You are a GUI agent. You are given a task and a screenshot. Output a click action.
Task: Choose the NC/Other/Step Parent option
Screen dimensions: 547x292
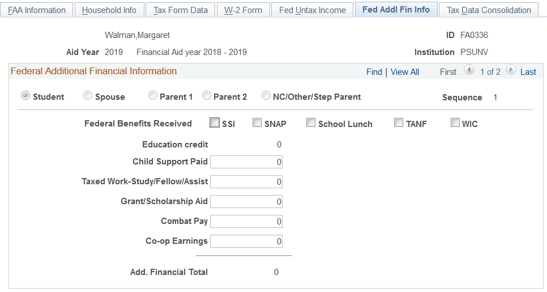(x=266, y=96)
